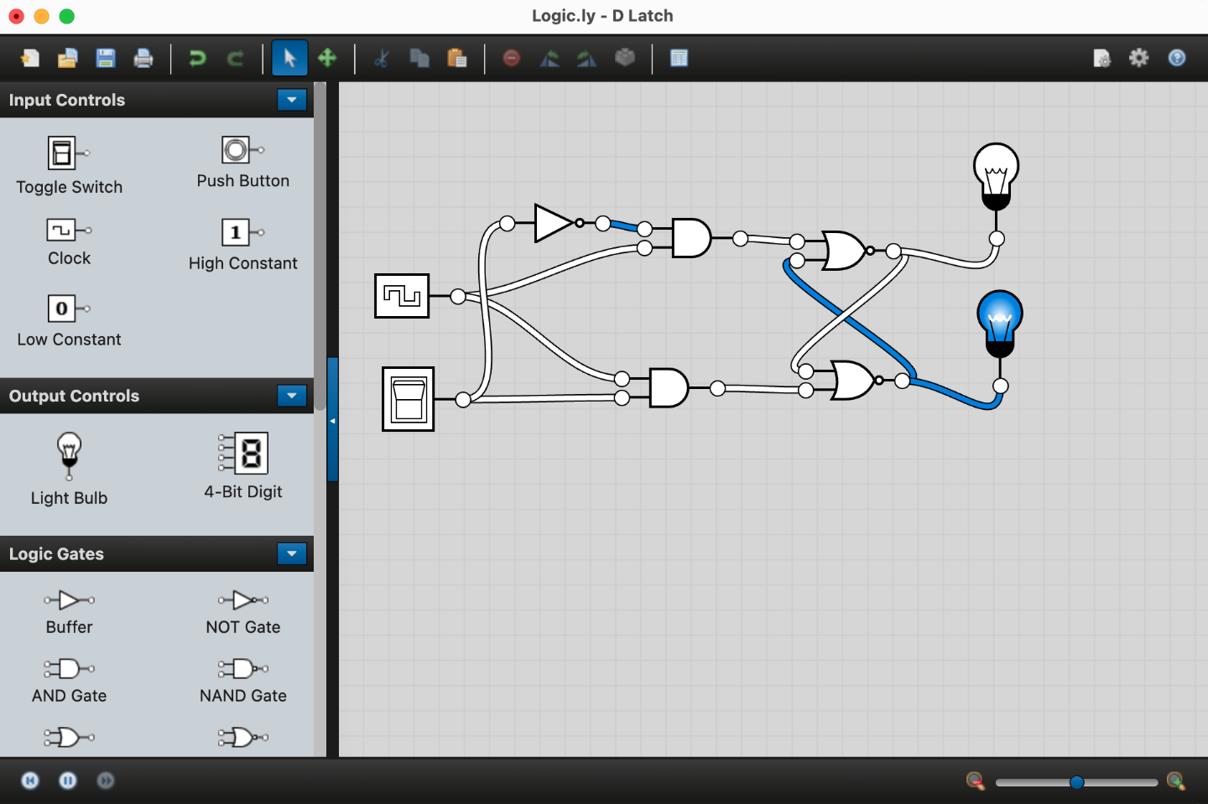
Task: Undo the last action
Action: [x=197, y=58]
